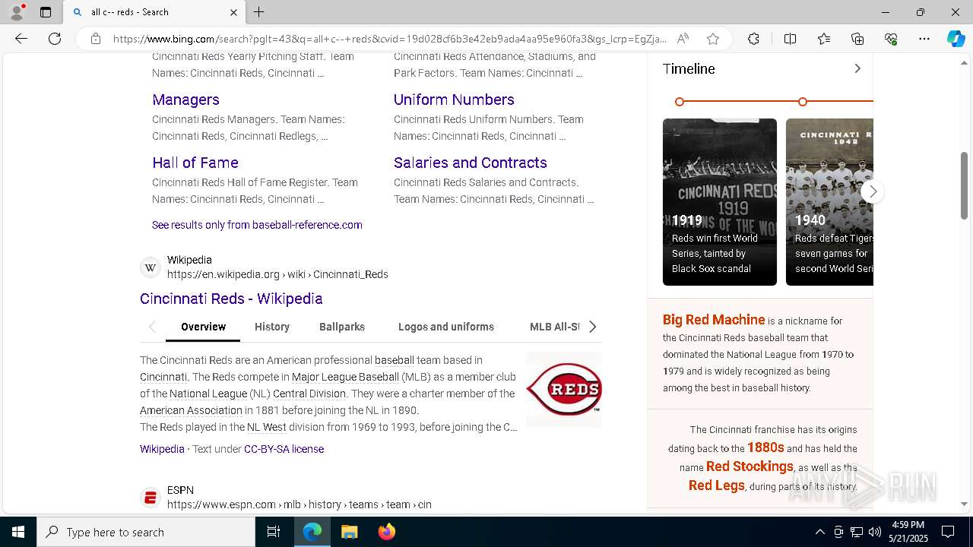Open the NL West inline link
This screenshot has height=547, width=973.
267,427
